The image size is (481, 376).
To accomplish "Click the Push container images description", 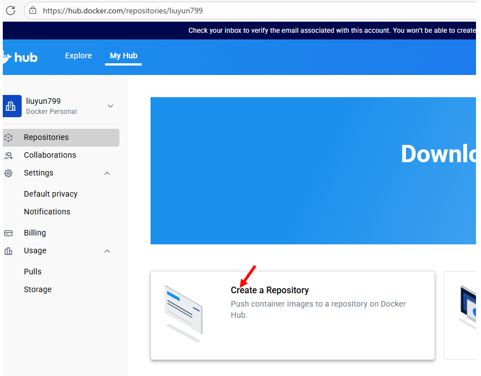I will (x=318, y=309).
